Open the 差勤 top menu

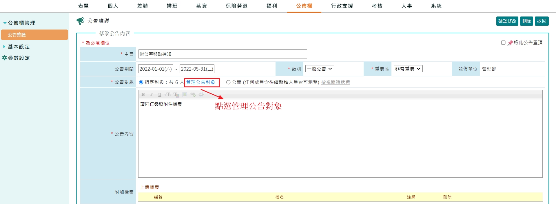[143, 6]
